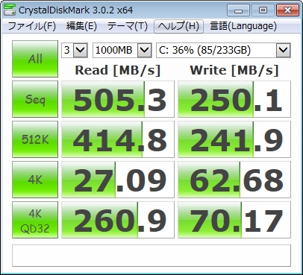Open the 編集(E) menu
Image resolution: width=303 pixels, height=275 pixels.
pos(81,26)
